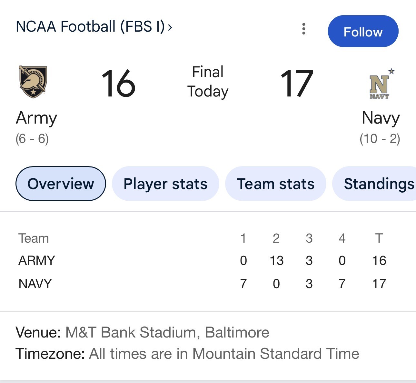Image resolution: width=416 pixels, height=383 pixels.
Task: Select the Overview tab
Action: coord(61,184)
